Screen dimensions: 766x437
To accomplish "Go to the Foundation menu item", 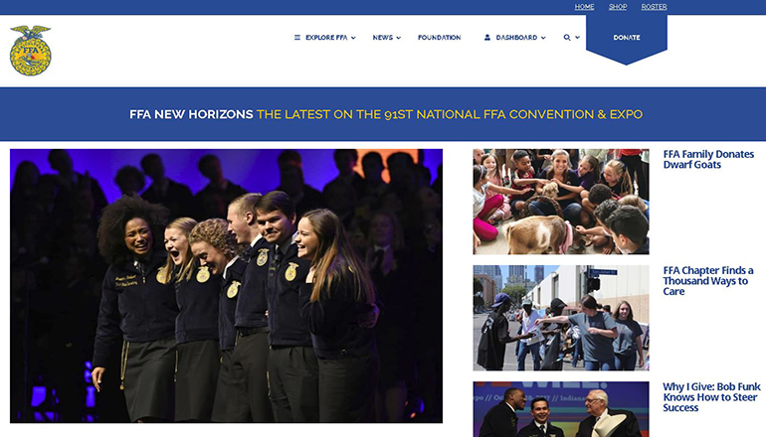I will click(x=439, y=38).
